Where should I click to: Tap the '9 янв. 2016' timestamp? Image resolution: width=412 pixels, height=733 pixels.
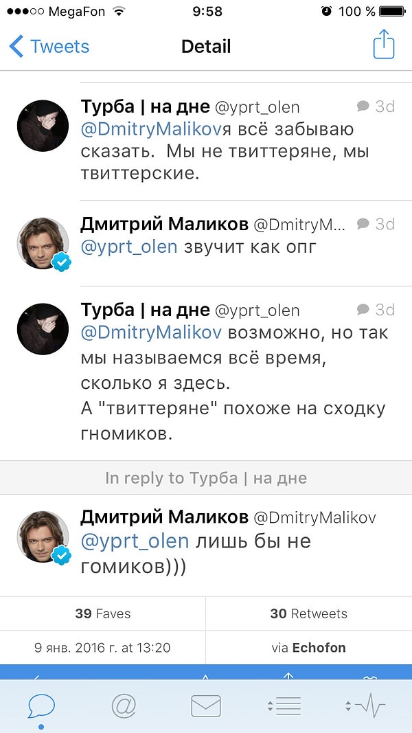103,647
